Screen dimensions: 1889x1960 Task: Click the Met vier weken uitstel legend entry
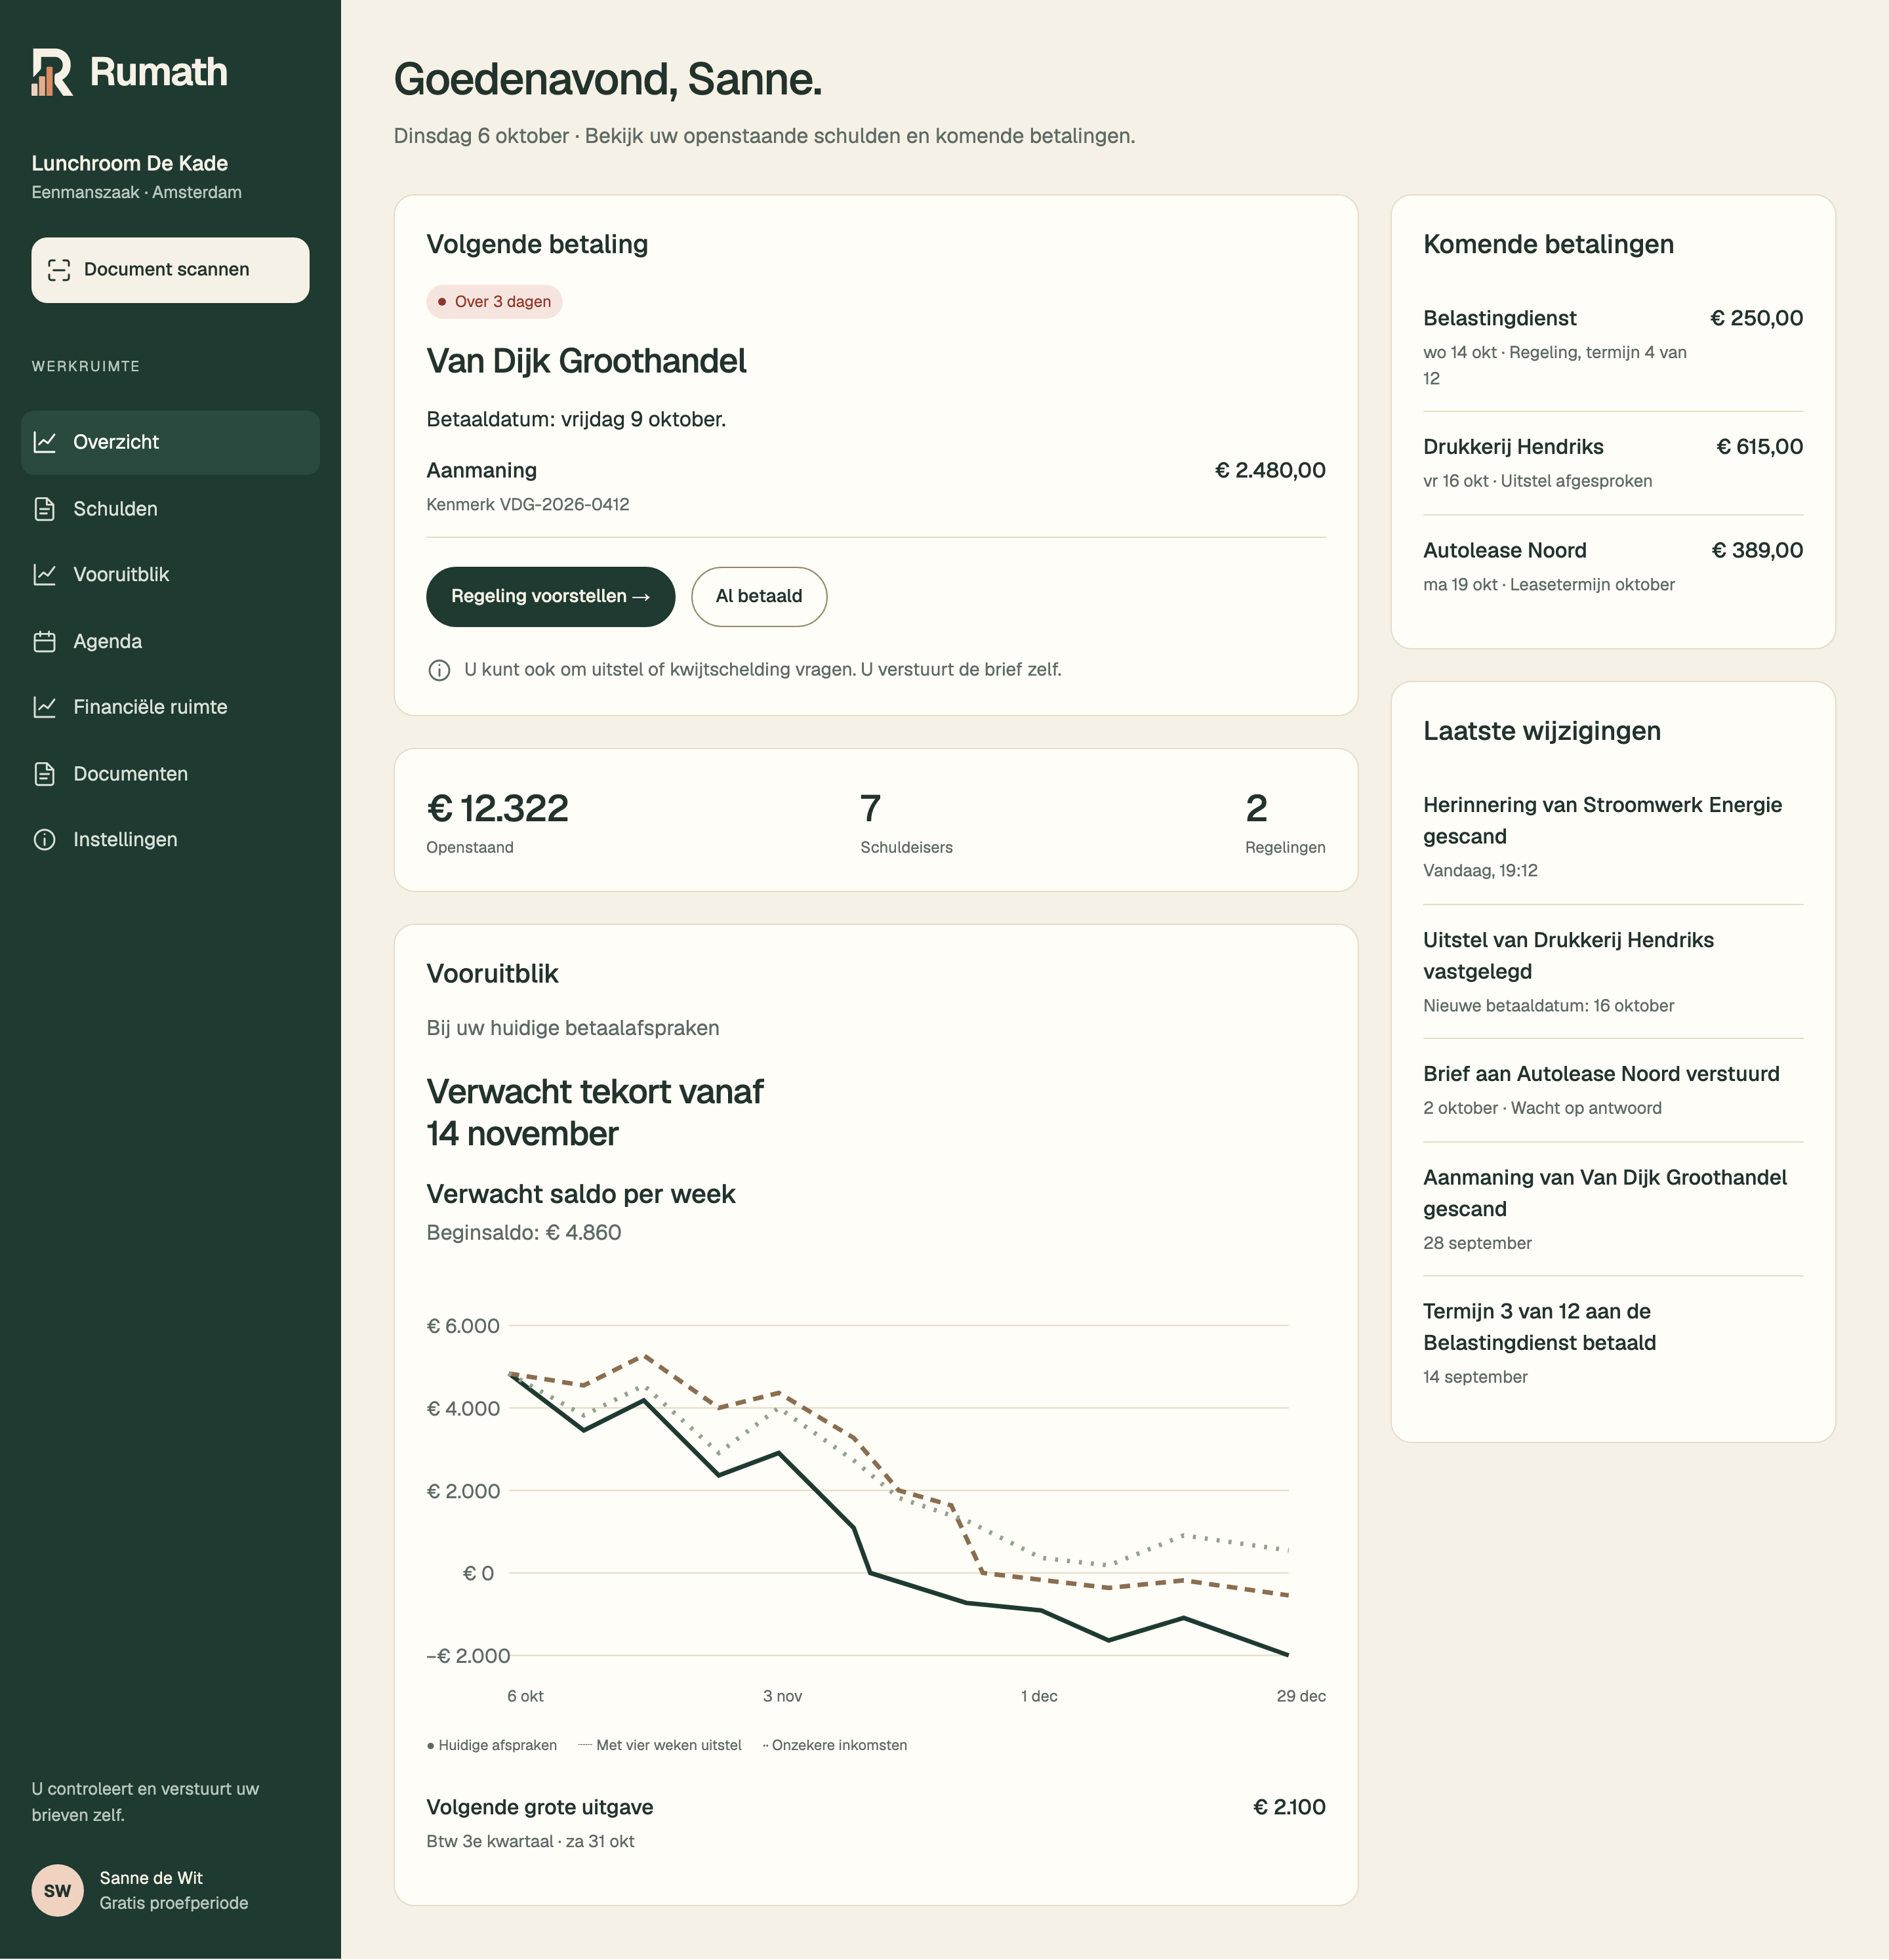(x=660, y=1745)
